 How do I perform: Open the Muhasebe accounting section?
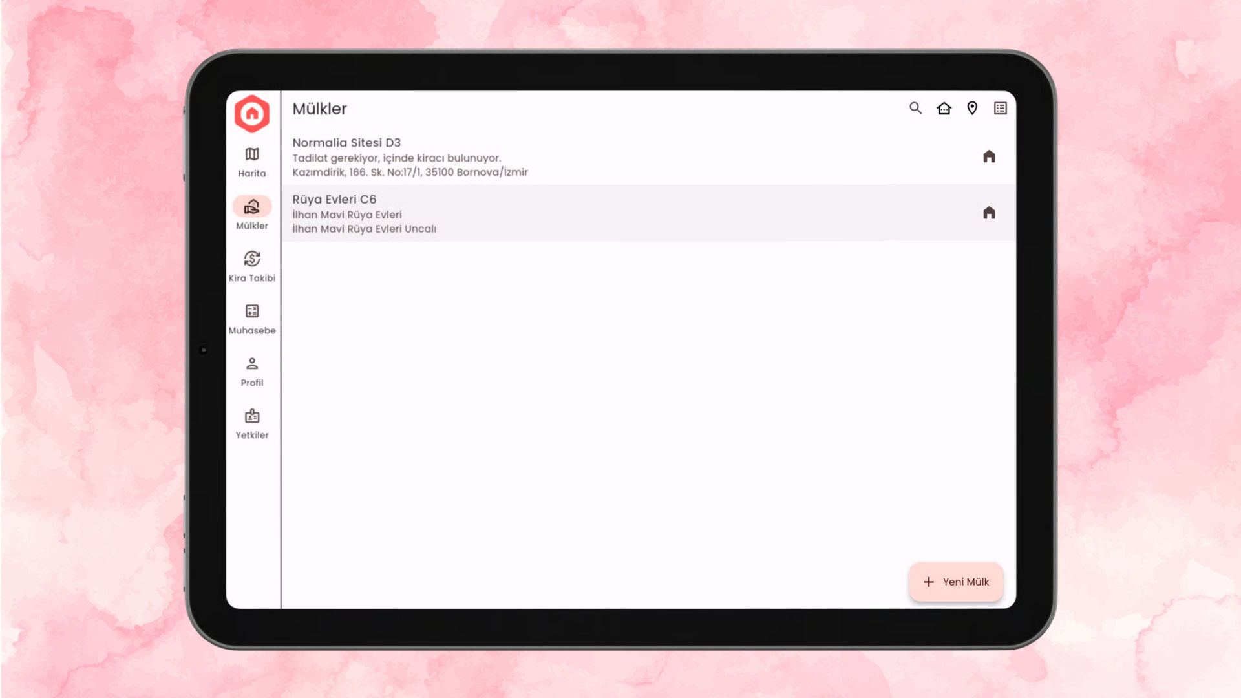[252, 319]
